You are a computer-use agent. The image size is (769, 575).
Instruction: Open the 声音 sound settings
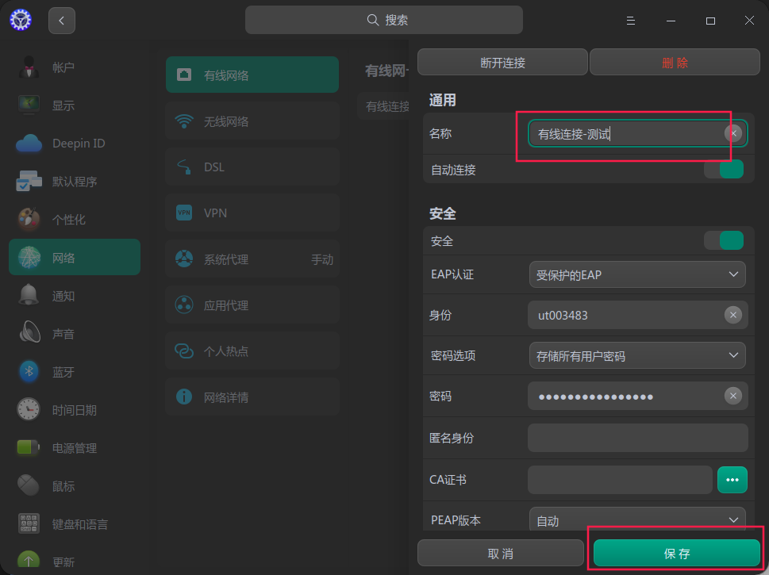(x=75, y=333)
